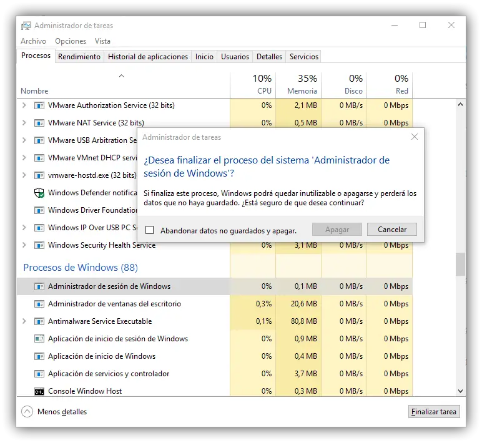
Task: Click Administrador de sesión de Windows icon
Action: click(39, 286)
